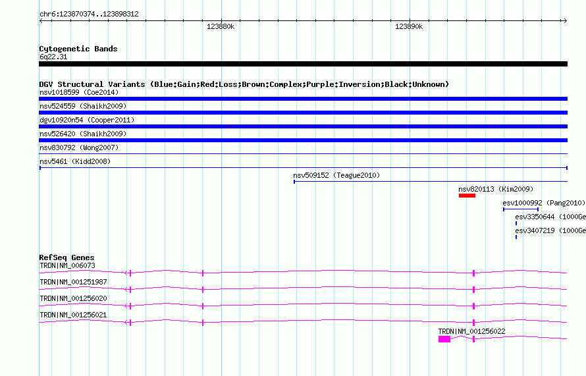The height and width of the screenshot is (376, 586).
Task: Select the large magenta exon block of NM_001256022
Action: [444, 339]
